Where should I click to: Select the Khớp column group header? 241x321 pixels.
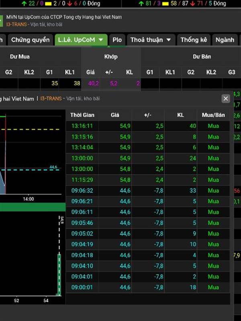(111, 57)
